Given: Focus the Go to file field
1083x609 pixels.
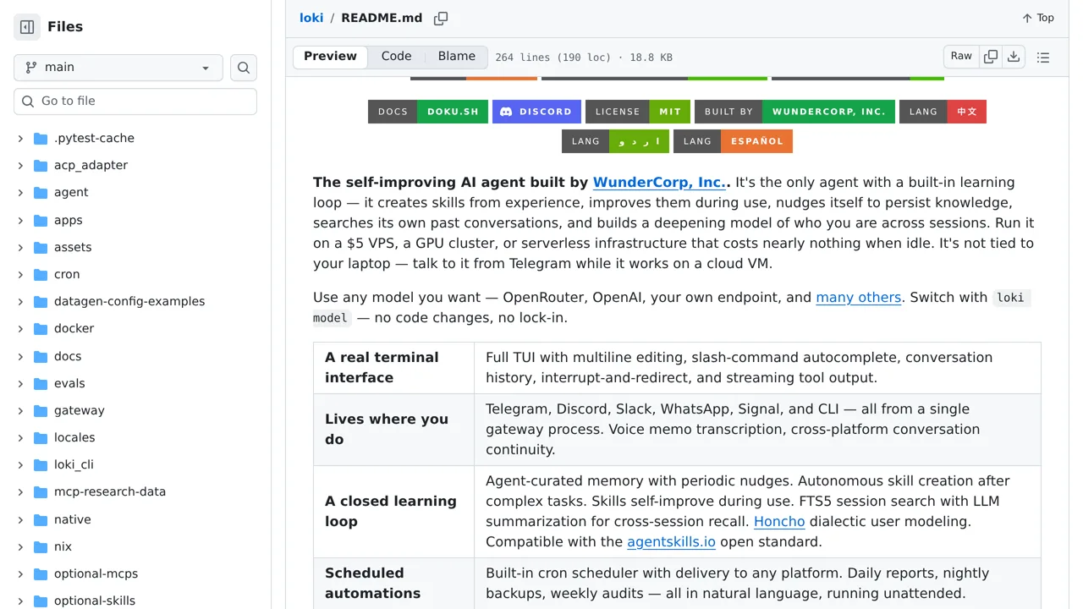Looking at the screenshot, I should [x=135, y=101].
